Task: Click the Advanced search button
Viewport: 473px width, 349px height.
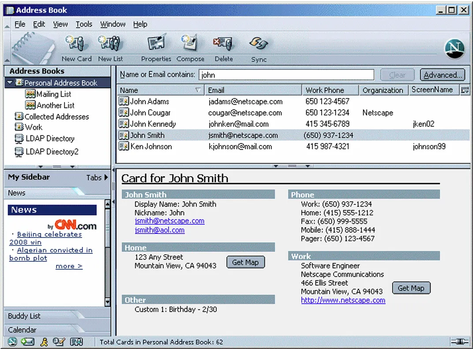Action: point(442,74)
